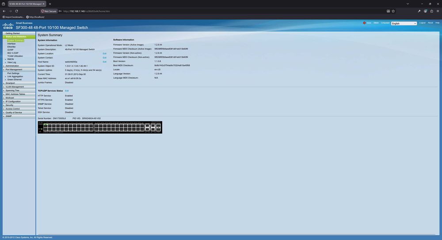The height and width of the screenshot is (240, 442).
Task: Click the Not Secure shield indicator
Action: click(x=49, y=11)
